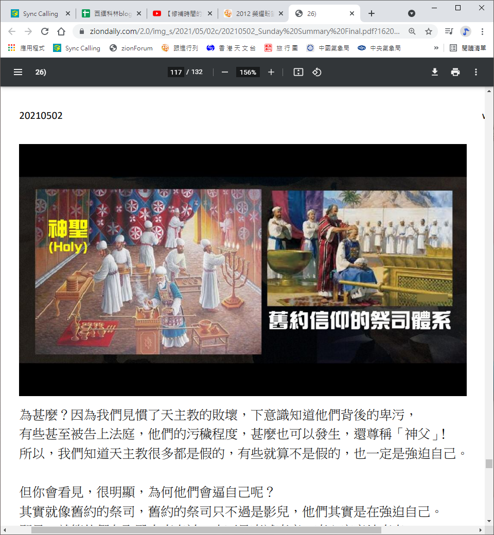Open the zionForum bookmark
Screen dimensions: 494x535
pyautogui.click(x=131, y=48)
